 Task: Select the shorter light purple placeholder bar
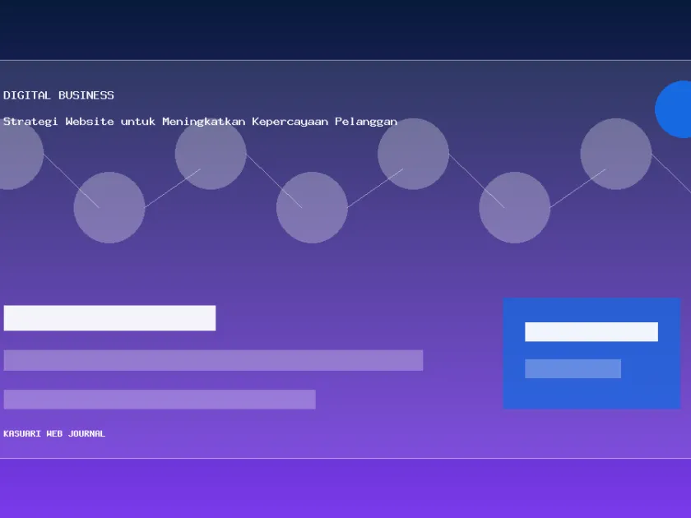tap(160, 399)
